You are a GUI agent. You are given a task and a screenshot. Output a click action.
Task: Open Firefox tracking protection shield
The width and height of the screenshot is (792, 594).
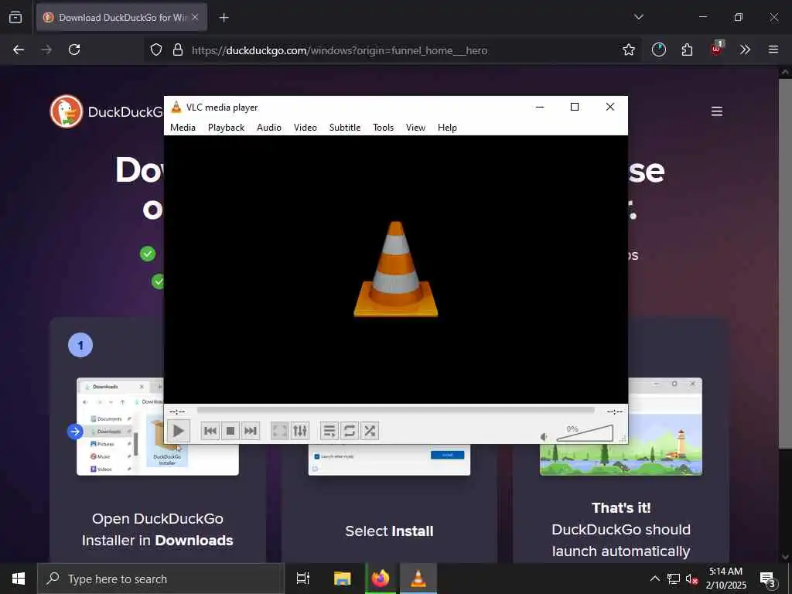tap(156, 49)
